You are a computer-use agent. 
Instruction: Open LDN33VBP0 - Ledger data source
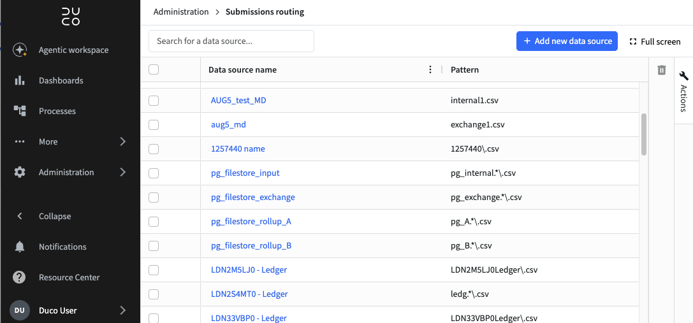(x=249, y=318)
